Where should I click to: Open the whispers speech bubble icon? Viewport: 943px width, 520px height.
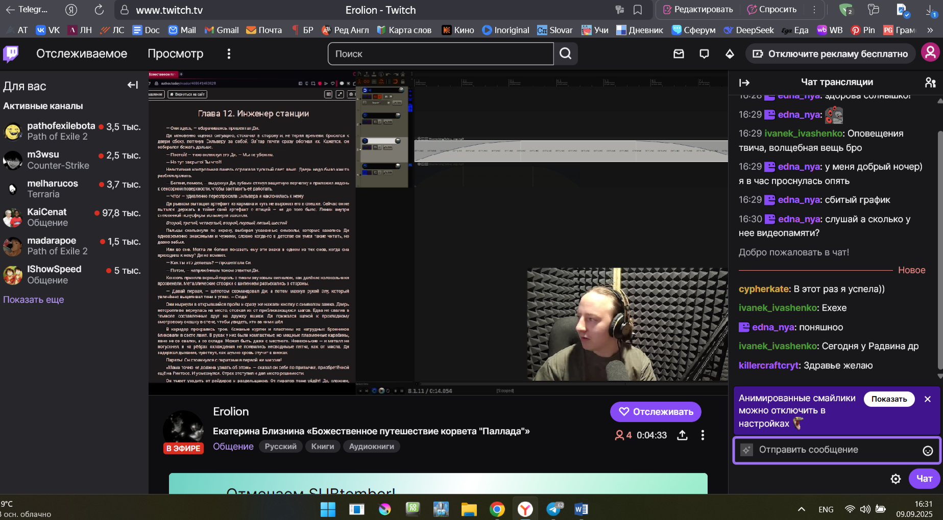[x=704, y=54]
